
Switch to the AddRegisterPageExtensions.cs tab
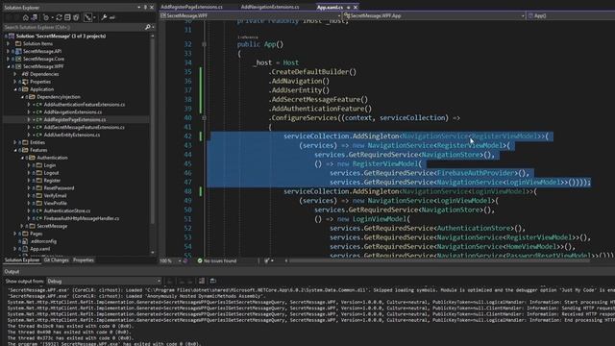click(x=191, y=7)
